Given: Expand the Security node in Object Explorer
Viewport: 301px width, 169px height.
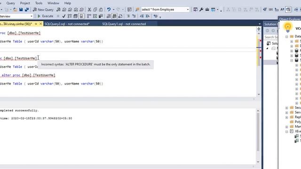Looking at the screenshot, I should (286, 108).
